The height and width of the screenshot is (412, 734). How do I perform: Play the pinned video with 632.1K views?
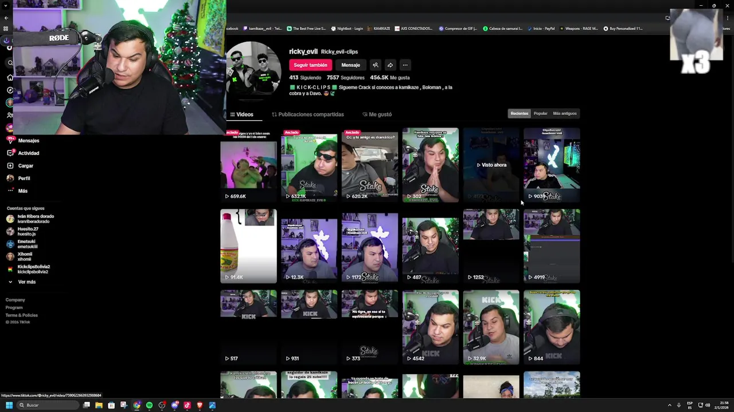[309, 165]
